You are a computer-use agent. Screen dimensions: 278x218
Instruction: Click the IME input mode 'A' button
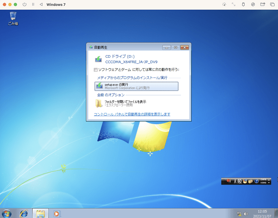coord(235,181)
